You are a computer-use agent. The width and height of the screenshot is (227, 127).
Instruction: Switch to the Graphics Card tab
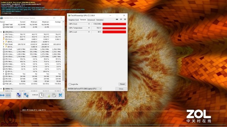pyautogui.click(x=73, y=20)
